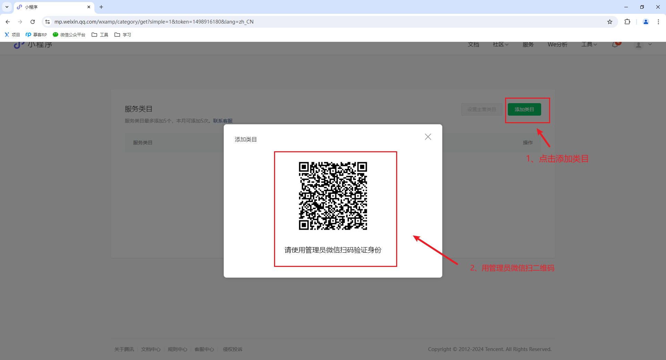Open Chrome profile button
Screen dimensions: 666x360
(646, 22)
